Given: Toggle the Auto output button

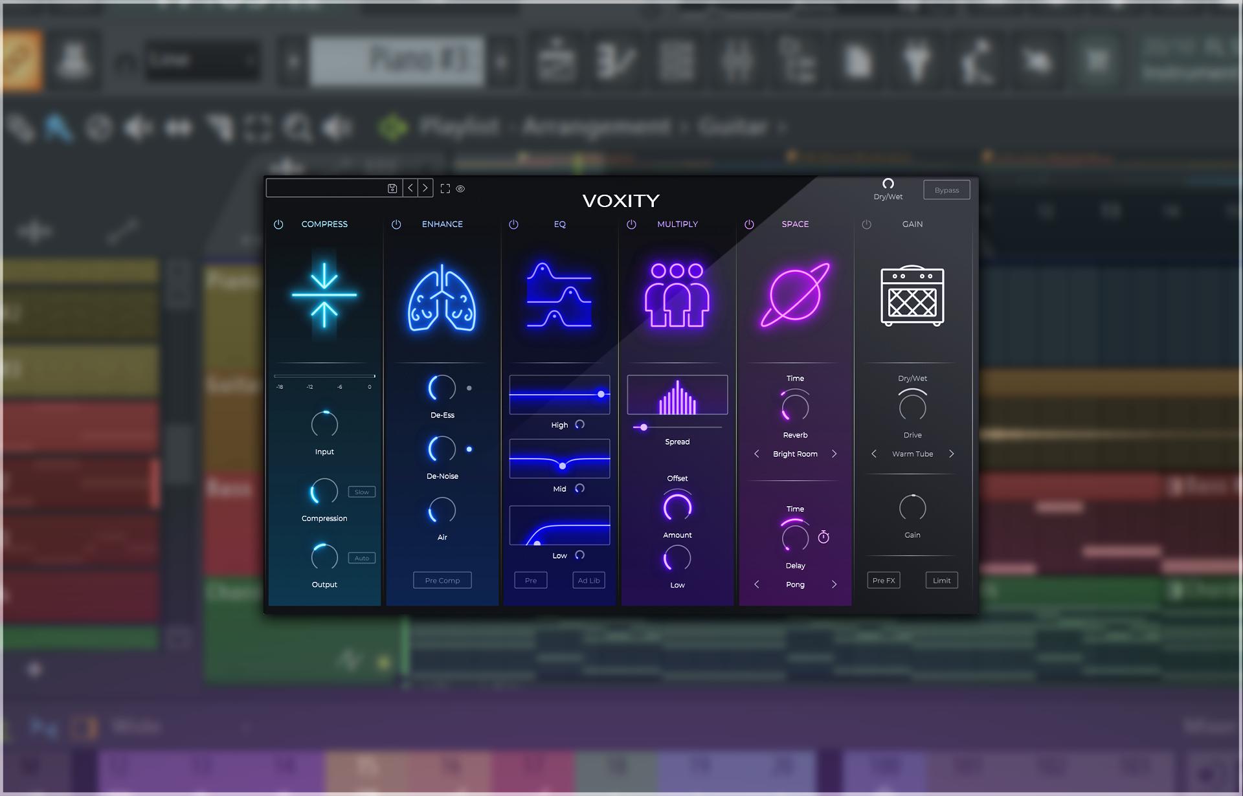Looking at the screenshot, I should click(x=361, y=558).
